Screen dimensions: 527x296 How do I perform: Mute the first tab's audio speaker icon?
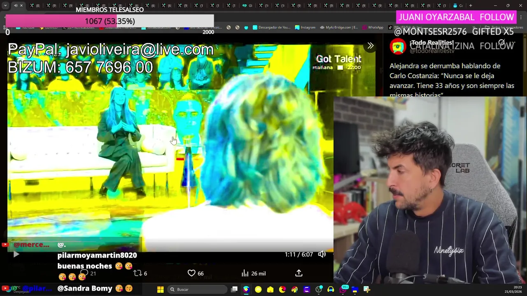[x=16, y=6]
